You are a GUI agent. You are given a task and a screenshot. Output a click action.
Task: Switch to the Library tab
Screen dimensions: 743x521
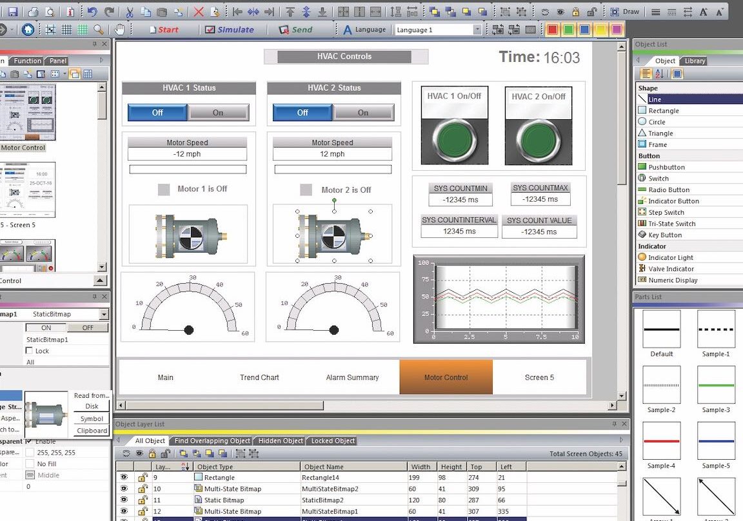pyautogui.click(x=695, y=61)
